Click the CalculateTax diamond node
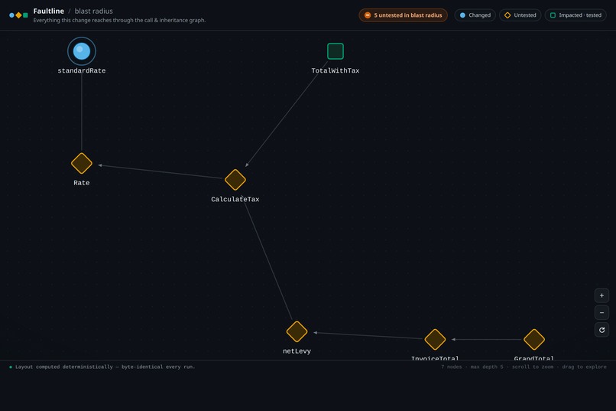The height and width of the screenshot is (411, 616). 235,180
